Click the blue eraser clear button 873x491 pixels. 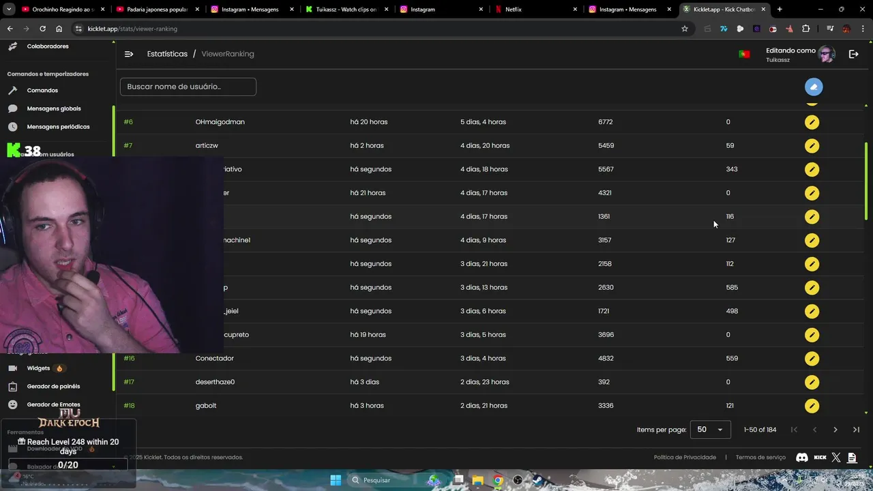tap(813, 87)
